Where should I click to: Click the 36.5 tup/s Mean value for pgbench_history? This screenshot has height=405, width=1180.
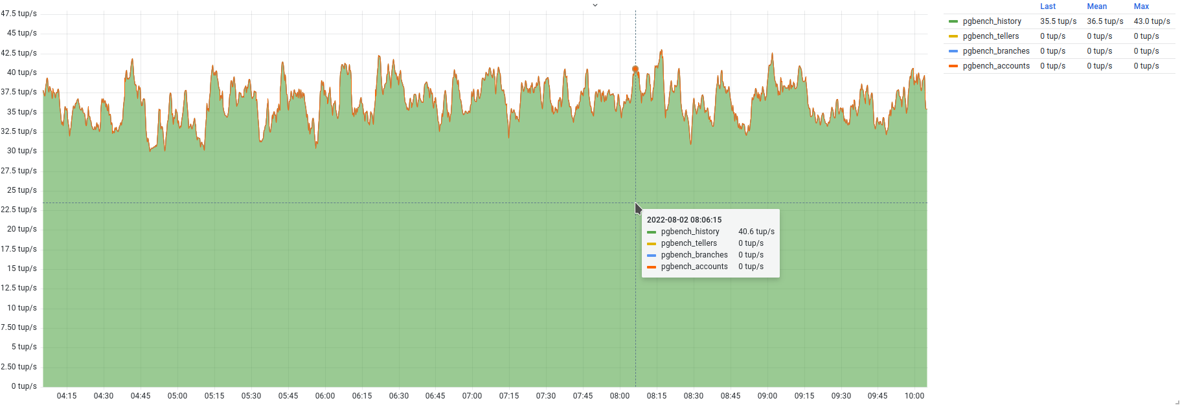[1105, 21]
